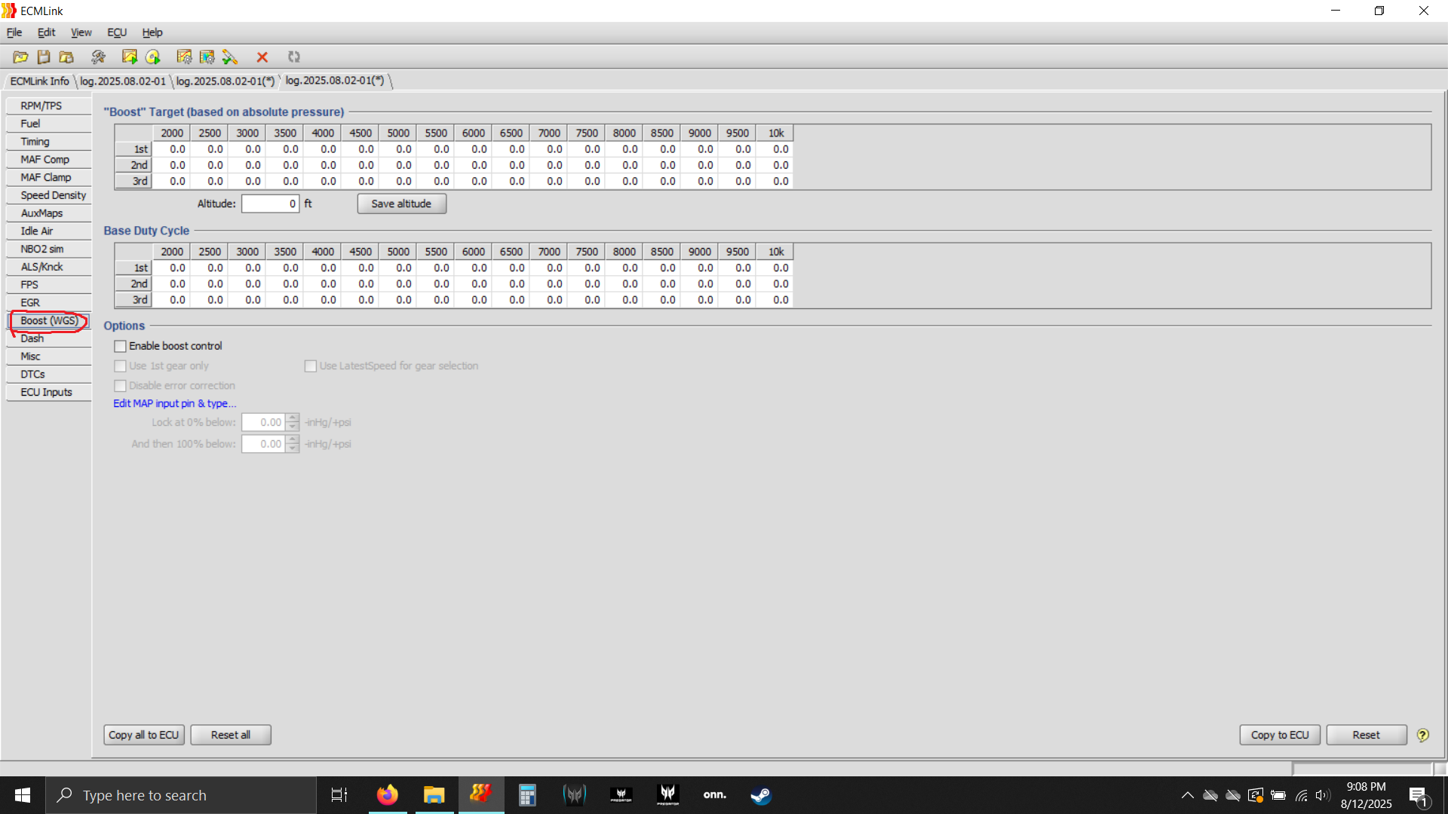
Task: Open the ECU menu
Action: click(117, 32)
